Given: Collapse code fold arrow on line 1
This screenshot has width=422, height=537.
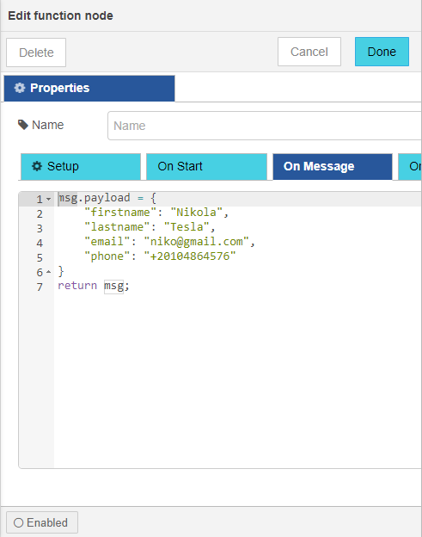Looking at the screenshot, I should click(49, 199).
